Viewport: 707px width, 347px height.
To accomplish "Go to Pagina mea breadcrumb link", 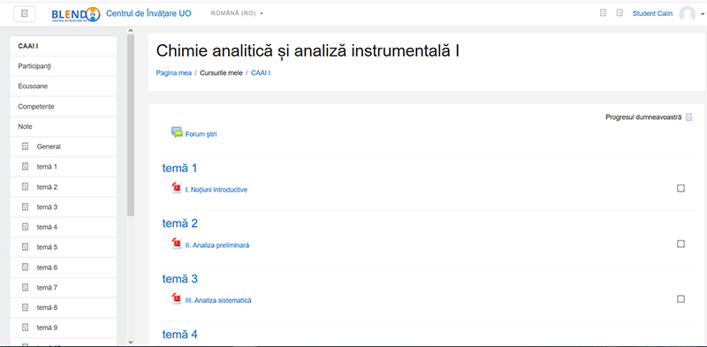I will 173,72.
